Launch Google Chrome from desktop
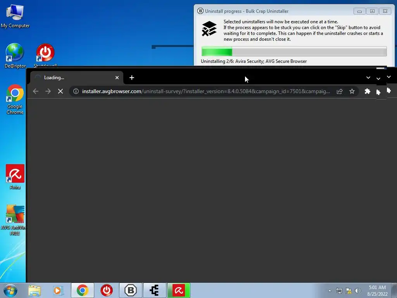This screenshot has height=298, width=397. coord(15,99)
